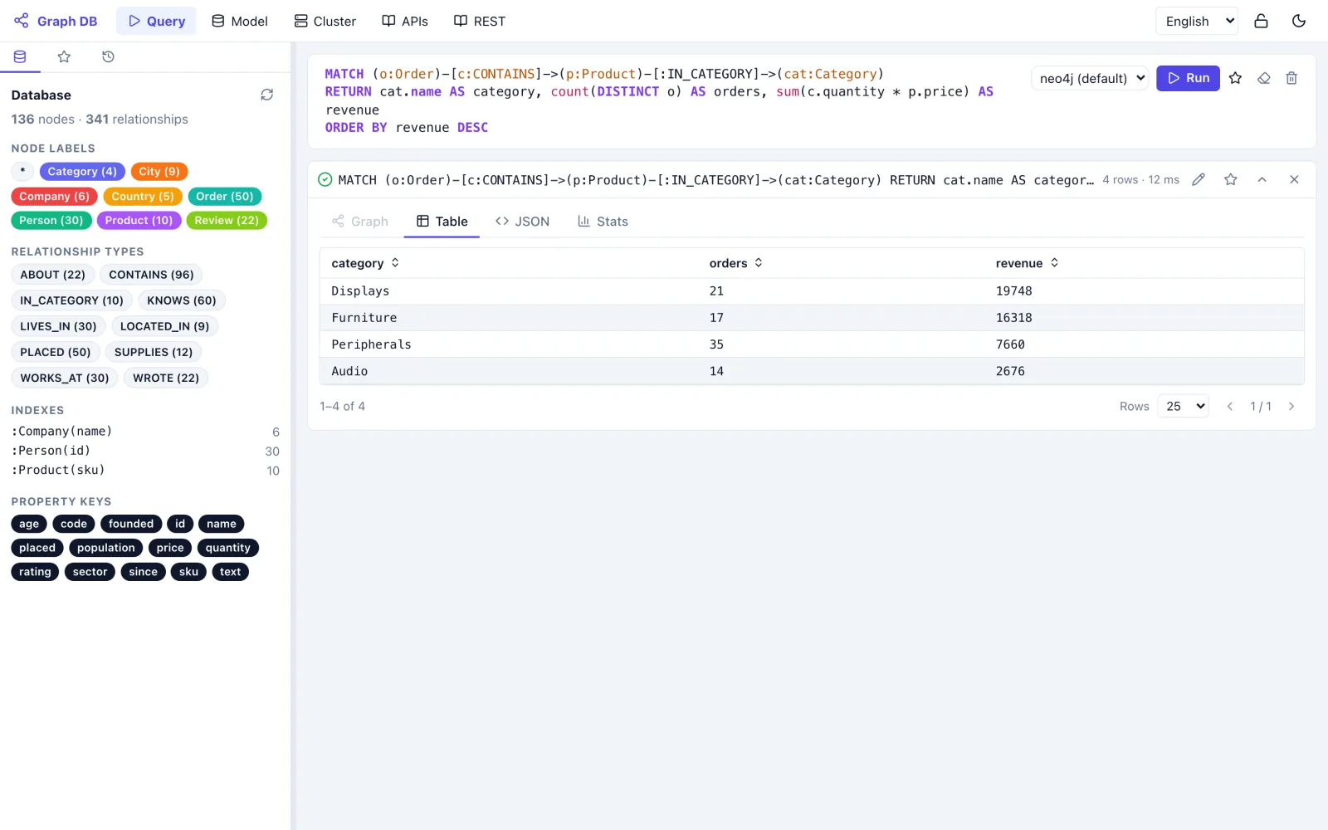Open the history sidebar tab
Image resolution: width=1328 pixels, height=830 pixels.
pos(108,56)
